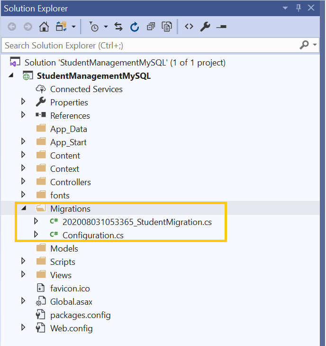Click the Pending Changes Filter clock icon
This screenshot has height=346, width=326.
pos(94,27)
